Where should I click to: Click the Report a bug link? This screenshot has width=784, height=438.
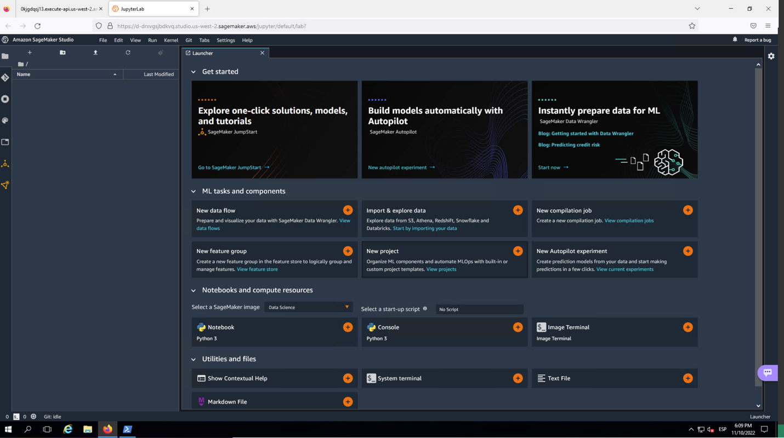tap(758, 40)
